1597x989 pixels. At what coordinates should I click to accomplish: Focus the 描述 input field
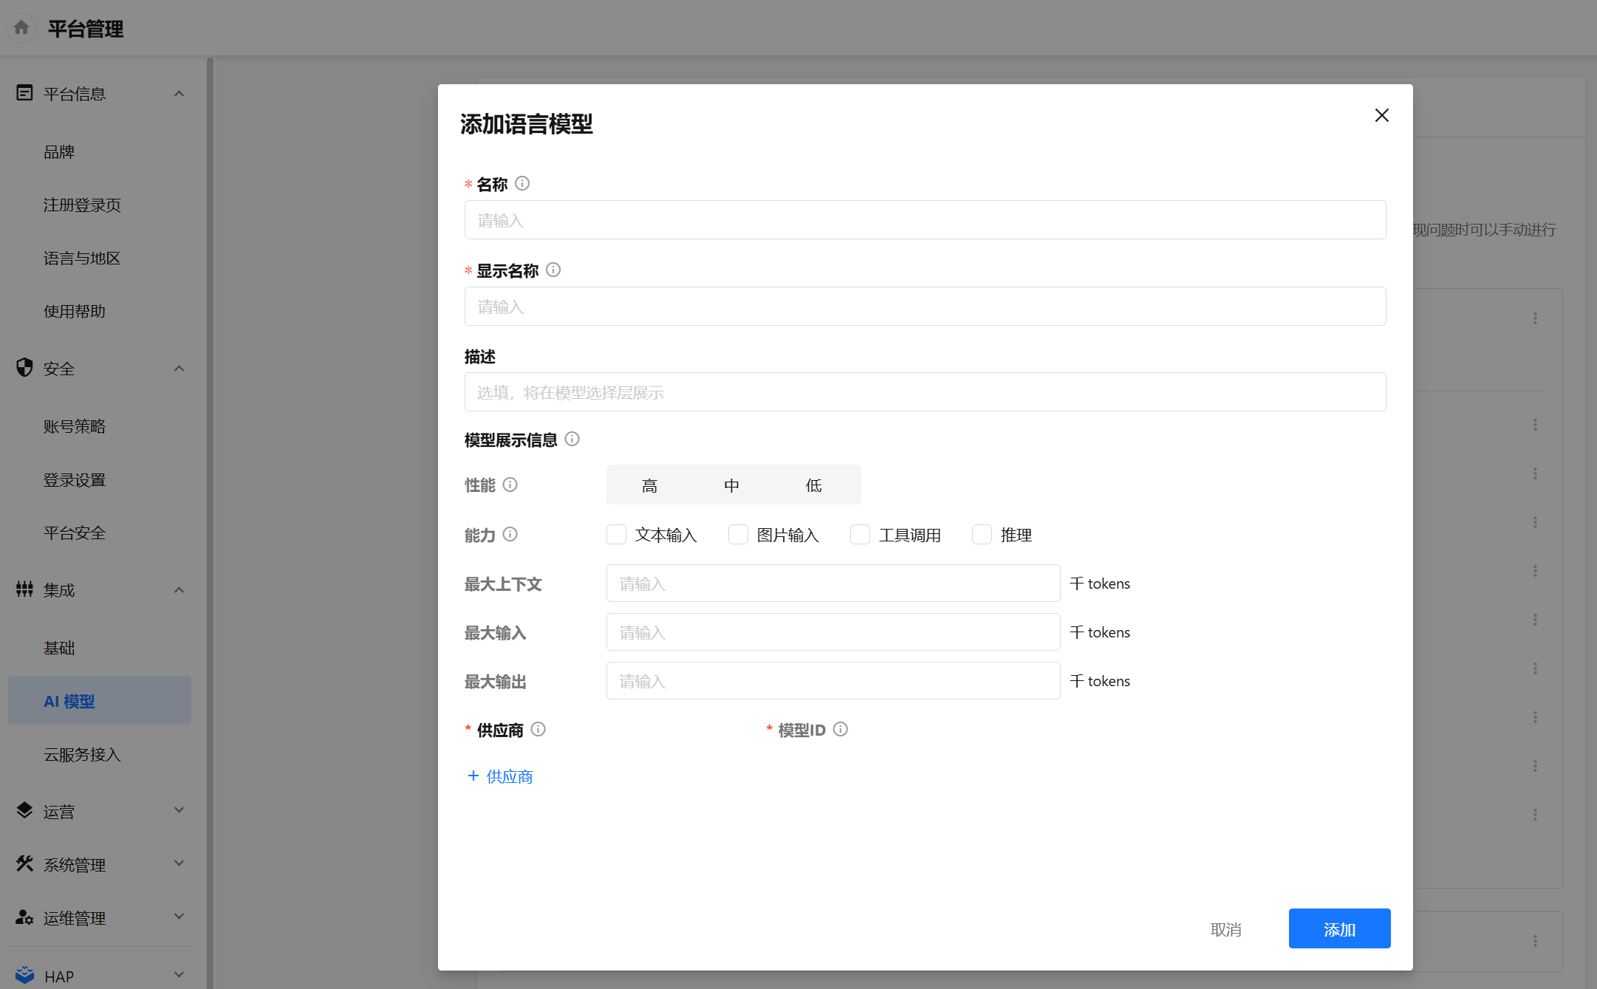925,392
